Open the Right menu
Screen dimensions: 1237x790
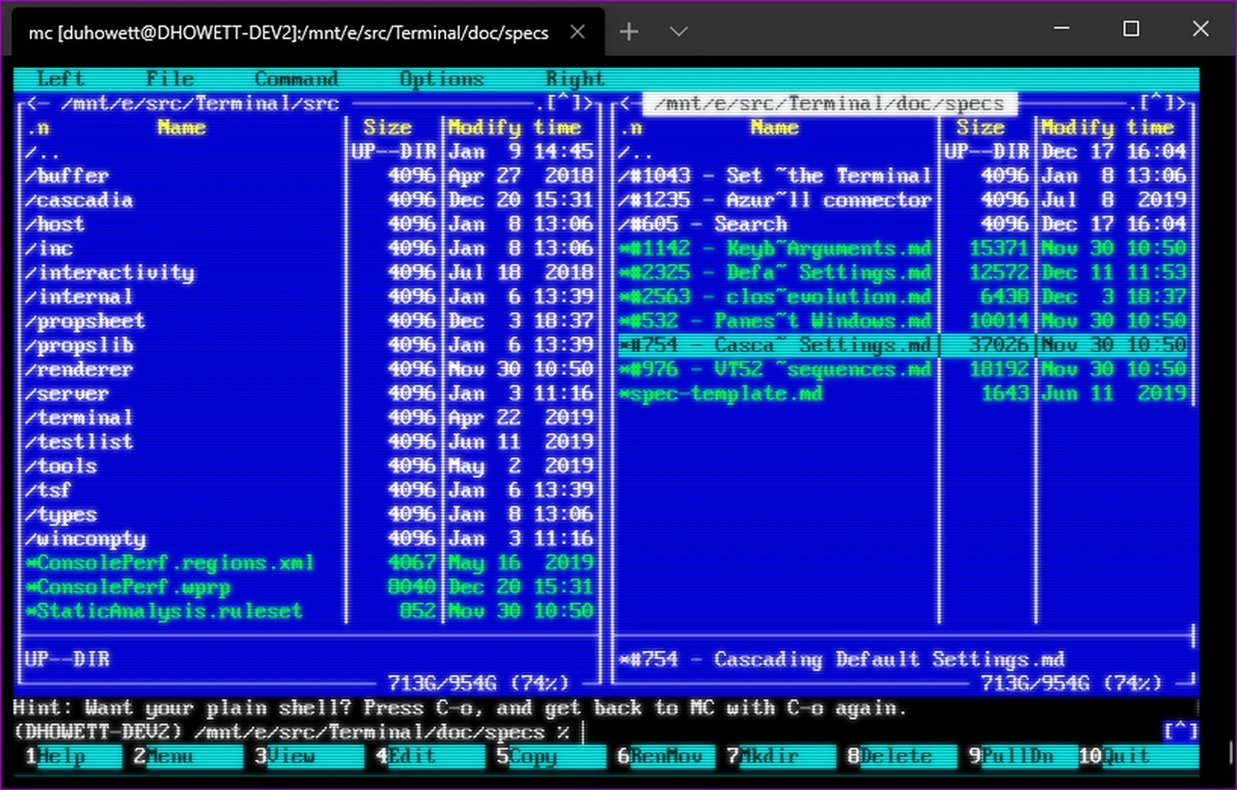[x=575, y=78]
